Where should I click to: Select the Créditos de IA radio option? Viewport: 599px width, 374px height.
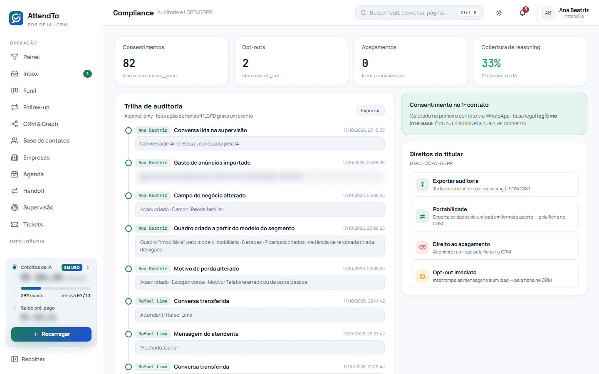pos(15,267)
